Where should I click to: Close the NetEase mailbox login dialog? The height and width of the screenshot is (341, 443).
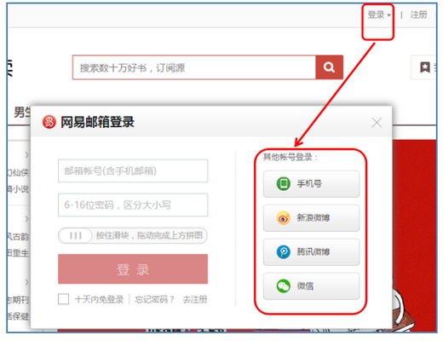[x=377, y=123]
